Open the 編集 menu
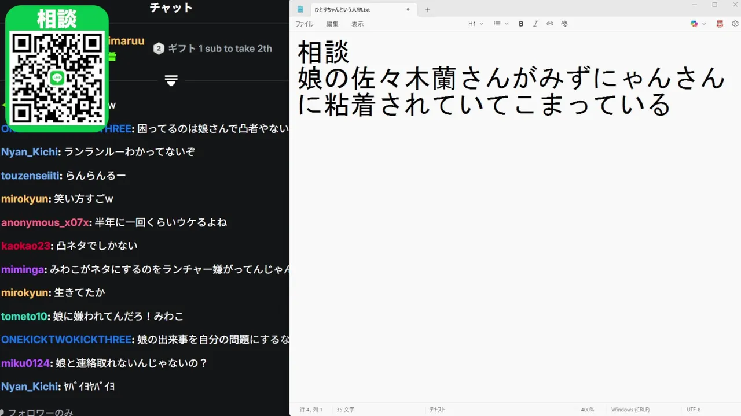Viewport: 741px width, 416px height. [x=332, y=24]
